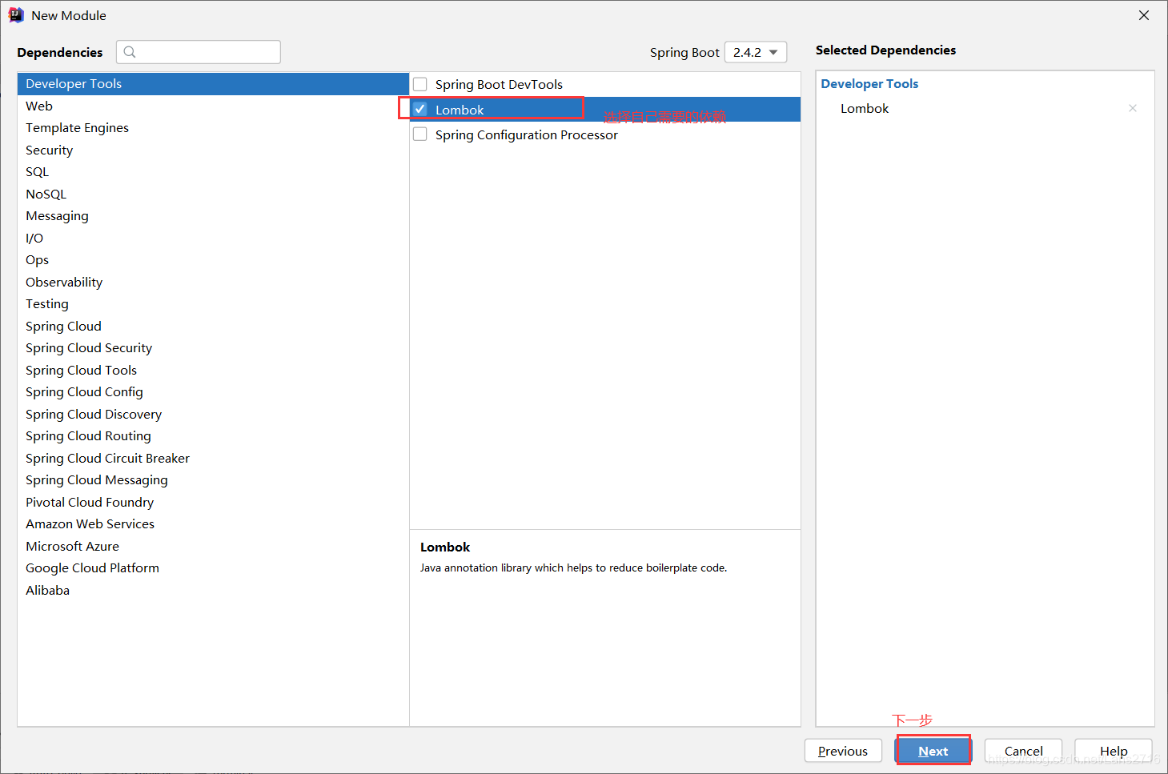Select the I/O category

[213, 239]
